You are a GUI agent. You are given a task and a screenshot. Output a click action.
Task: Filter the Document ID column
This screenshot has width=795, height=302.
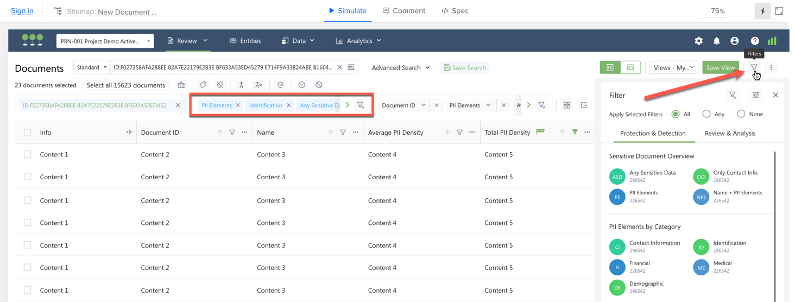(x=232, y=132)
